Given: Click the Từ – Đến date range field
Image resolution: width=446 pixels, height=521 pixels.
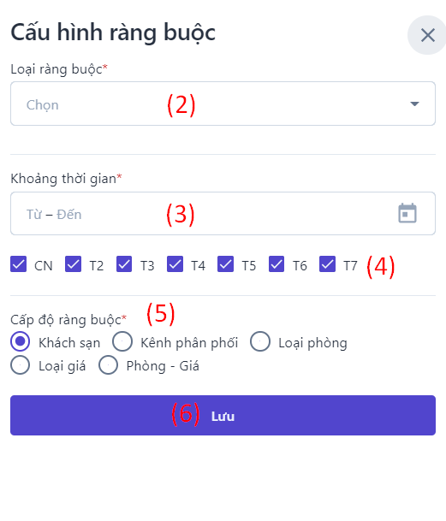Looking at the screenshot, I should coord(223,213).
